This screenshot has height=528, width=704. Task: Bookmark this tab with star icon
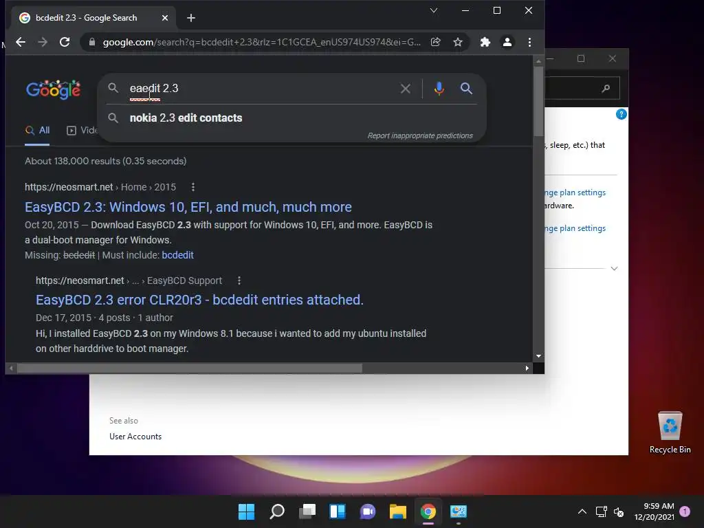click(x=457, y=42)
